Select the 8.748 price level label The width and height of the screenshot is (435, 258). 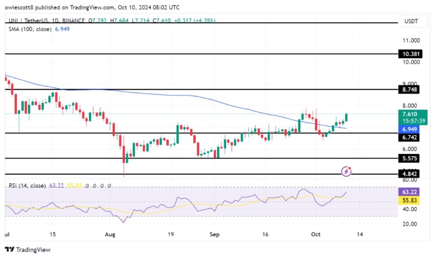[x=409, y=89]
